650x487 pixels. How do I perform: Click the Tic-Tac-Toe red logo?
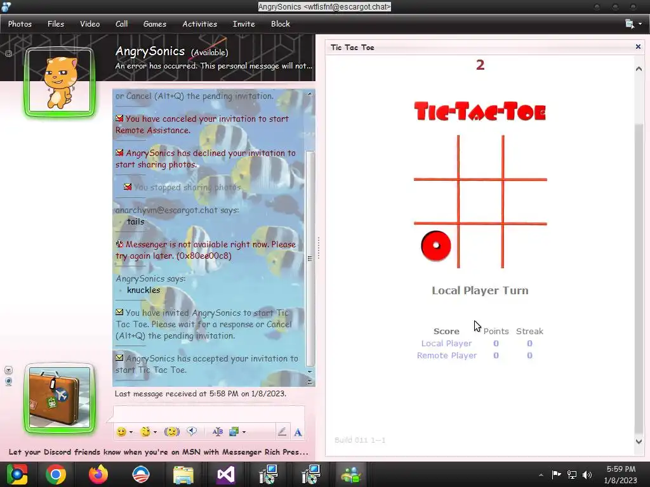point(480,111)
